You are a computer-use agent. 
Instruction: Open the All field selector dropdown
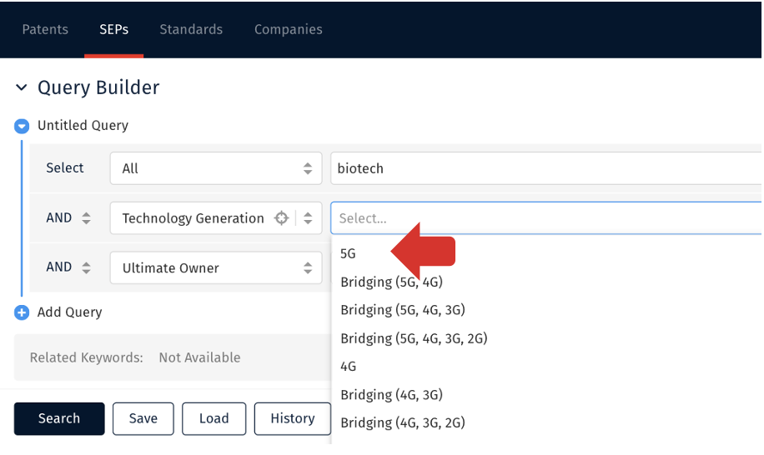[x=216, y=168]
